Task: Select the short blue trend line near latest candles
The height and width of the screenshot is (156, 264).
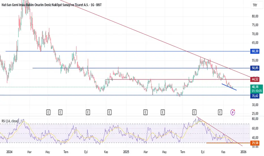Action: (229, 87)
